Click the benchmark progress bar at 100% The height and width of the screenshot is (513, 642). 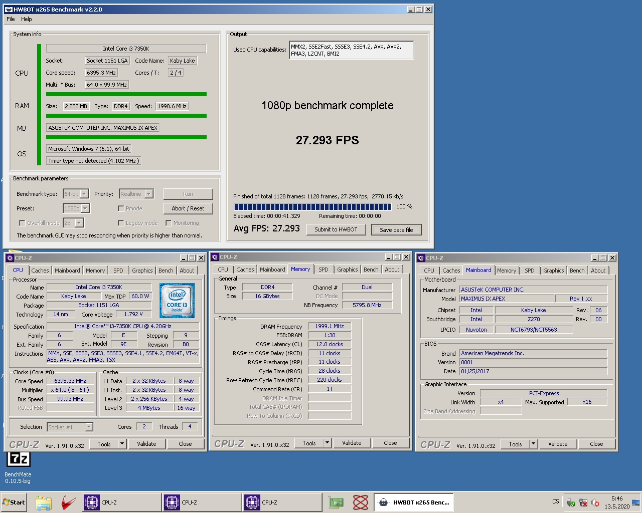point(312,206)
